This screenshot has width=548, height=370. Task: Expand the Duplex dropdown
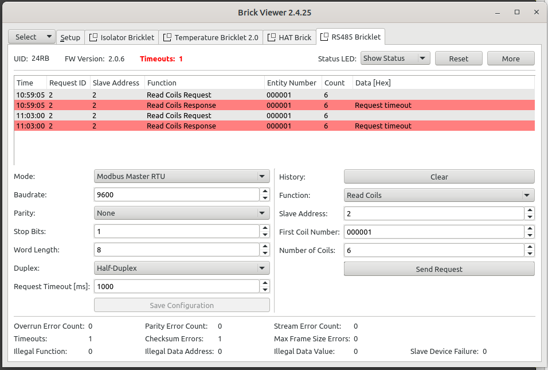(x=182, y=268)
